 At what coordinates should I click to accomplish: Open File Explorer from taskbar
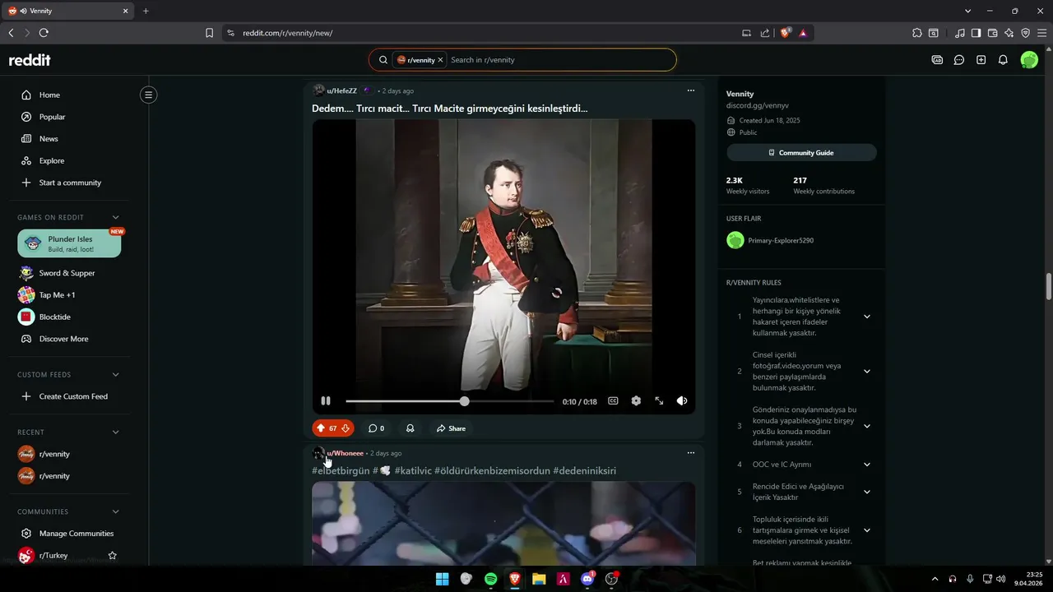tap(539, 579)
